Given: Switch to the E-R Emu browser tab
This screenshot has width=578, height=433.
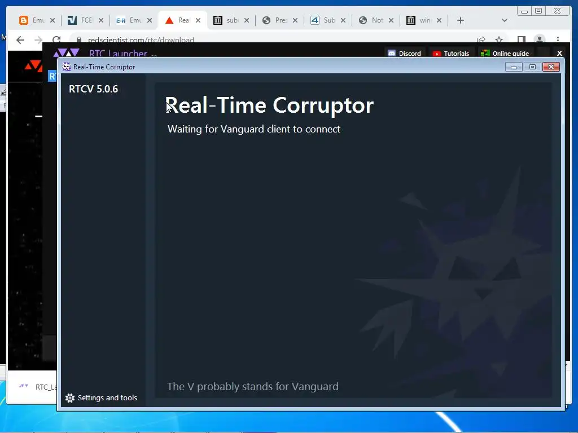Looking at the screenshot, I should tap(129, 20).
